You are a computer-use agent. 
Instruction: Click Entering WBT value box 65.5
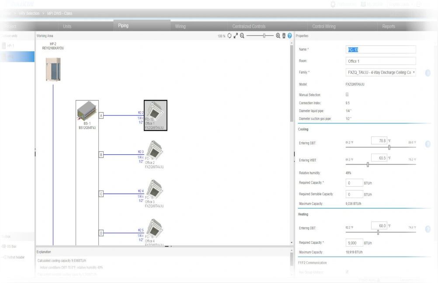pyautogui.click(x=379, y=158)
